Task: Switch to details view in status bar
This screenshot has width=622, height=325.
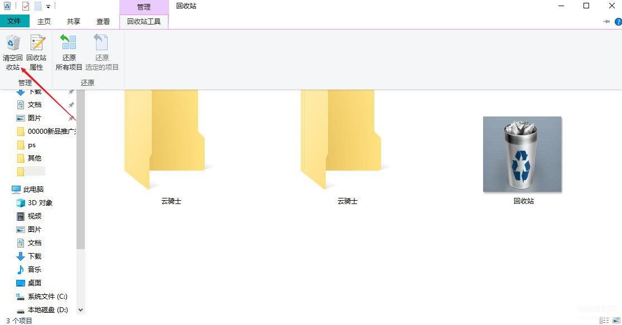Action: coord(604,320)
